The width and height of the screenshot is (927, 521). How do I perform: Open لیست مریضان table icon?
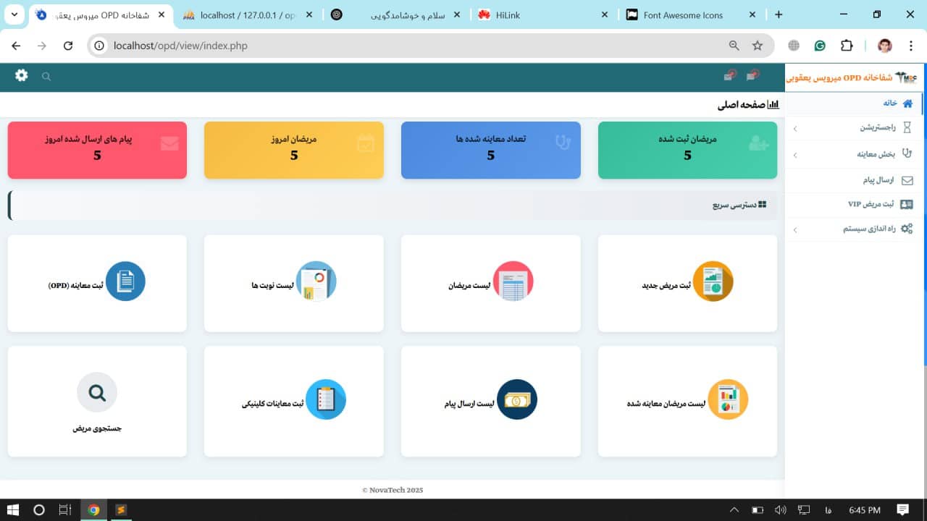(513, 281)
